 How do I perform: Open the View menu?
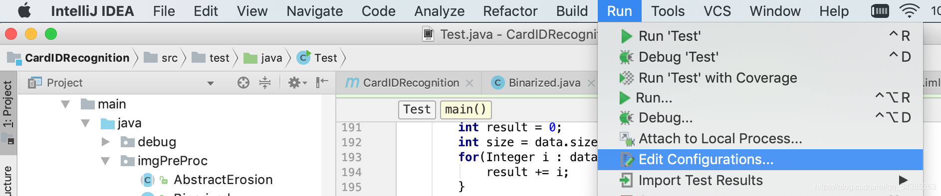[x=252, y=11]
